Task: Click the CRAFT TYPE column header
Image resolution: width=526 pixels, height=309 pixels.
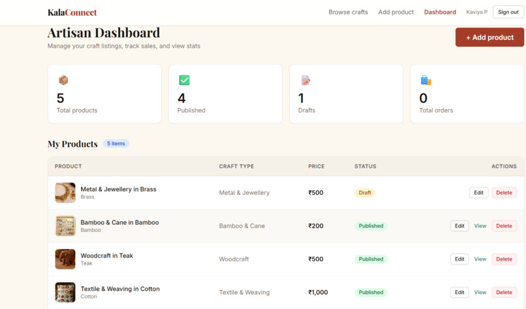Action: click(236, 166)
